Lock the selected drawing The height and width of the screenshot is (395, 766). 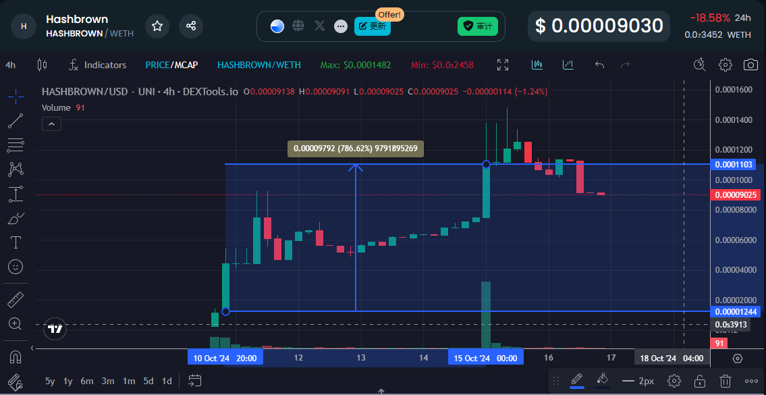(x=700, y=381)
